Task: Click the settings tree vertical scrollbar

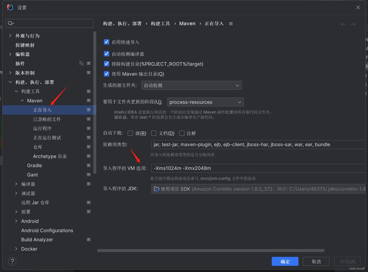Action: coord(95,103)
